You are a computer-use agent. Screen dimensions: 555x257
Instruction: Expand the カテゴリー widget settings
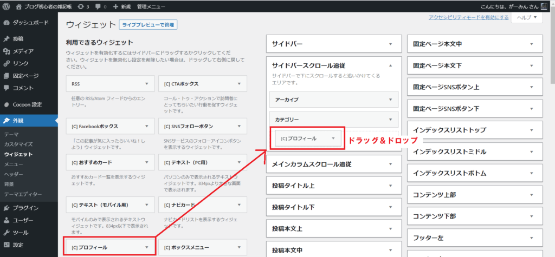(x=390, y=120)
